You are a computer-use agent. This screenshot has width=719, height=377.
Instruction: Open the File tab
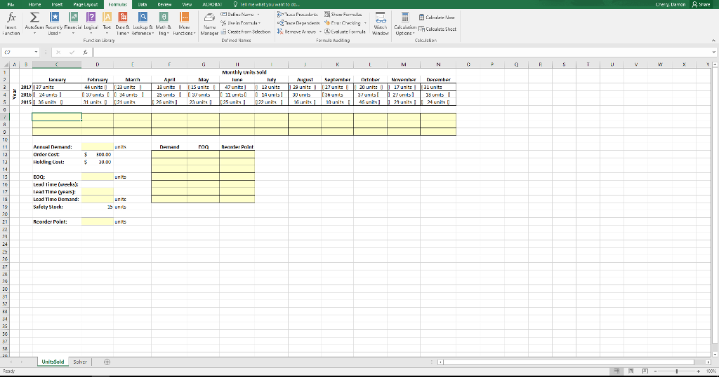11,4
